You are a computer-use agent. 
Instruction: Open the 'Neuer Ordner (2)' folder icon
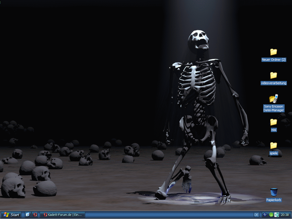(x=273, y=52)
